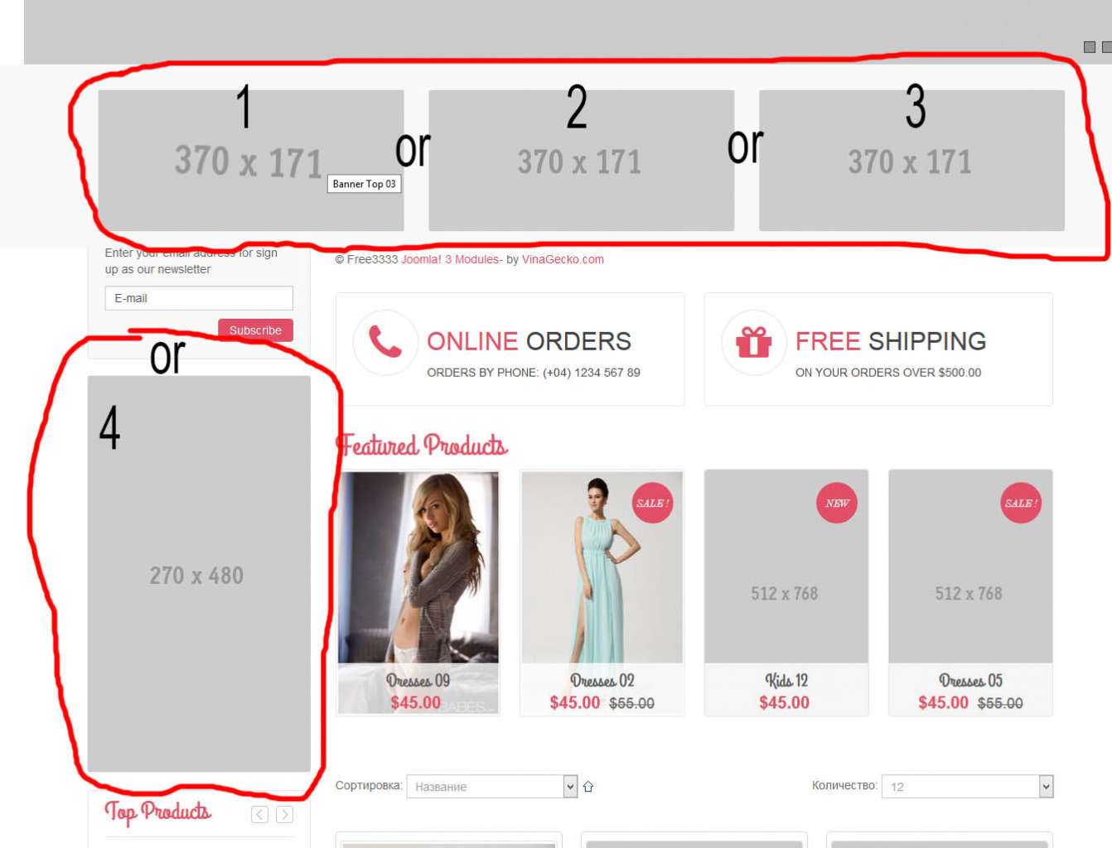Image resolution: width=1112 pixels, height=848 pixels.
Task: Click the phone icon beside Online Orders
Action: (385, 342)
